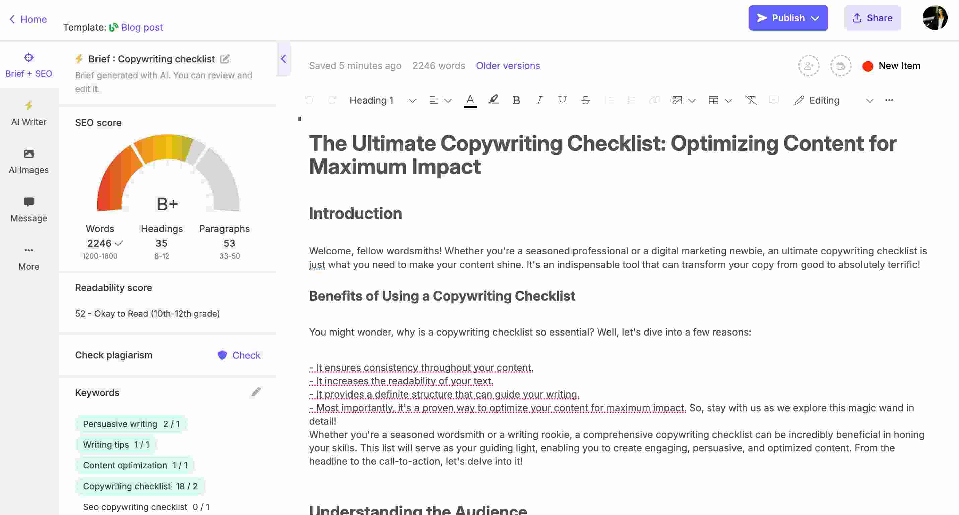Click the lightning bolt brief icon
This screenshot has height=515, width=959.
pos(79,59)
